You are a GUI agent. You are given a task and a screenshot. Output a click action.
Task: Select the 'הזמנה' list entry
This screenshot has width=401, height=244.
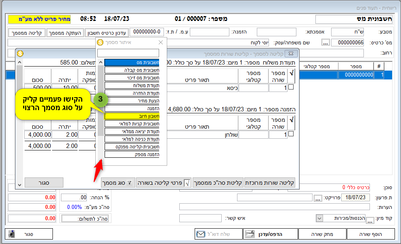132,108
